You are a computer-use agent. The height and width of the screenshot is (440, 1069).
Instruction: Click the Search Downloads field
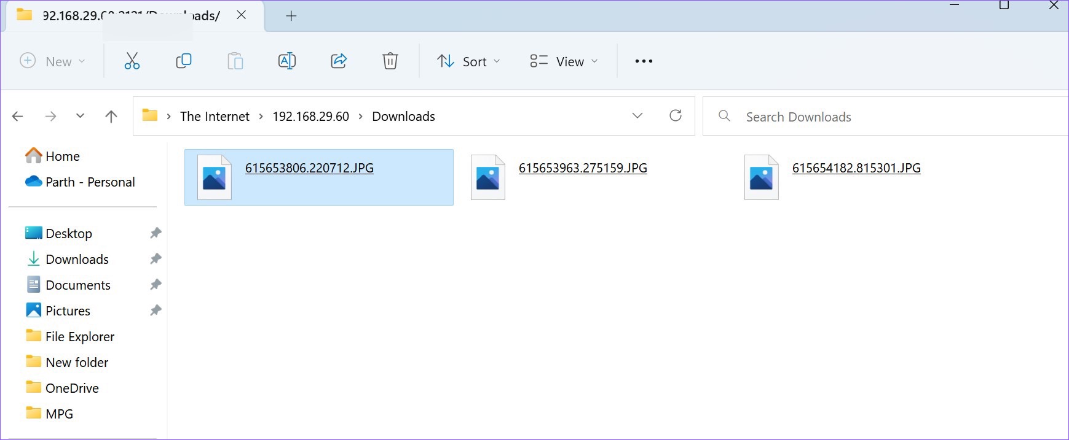click(885, 116)
